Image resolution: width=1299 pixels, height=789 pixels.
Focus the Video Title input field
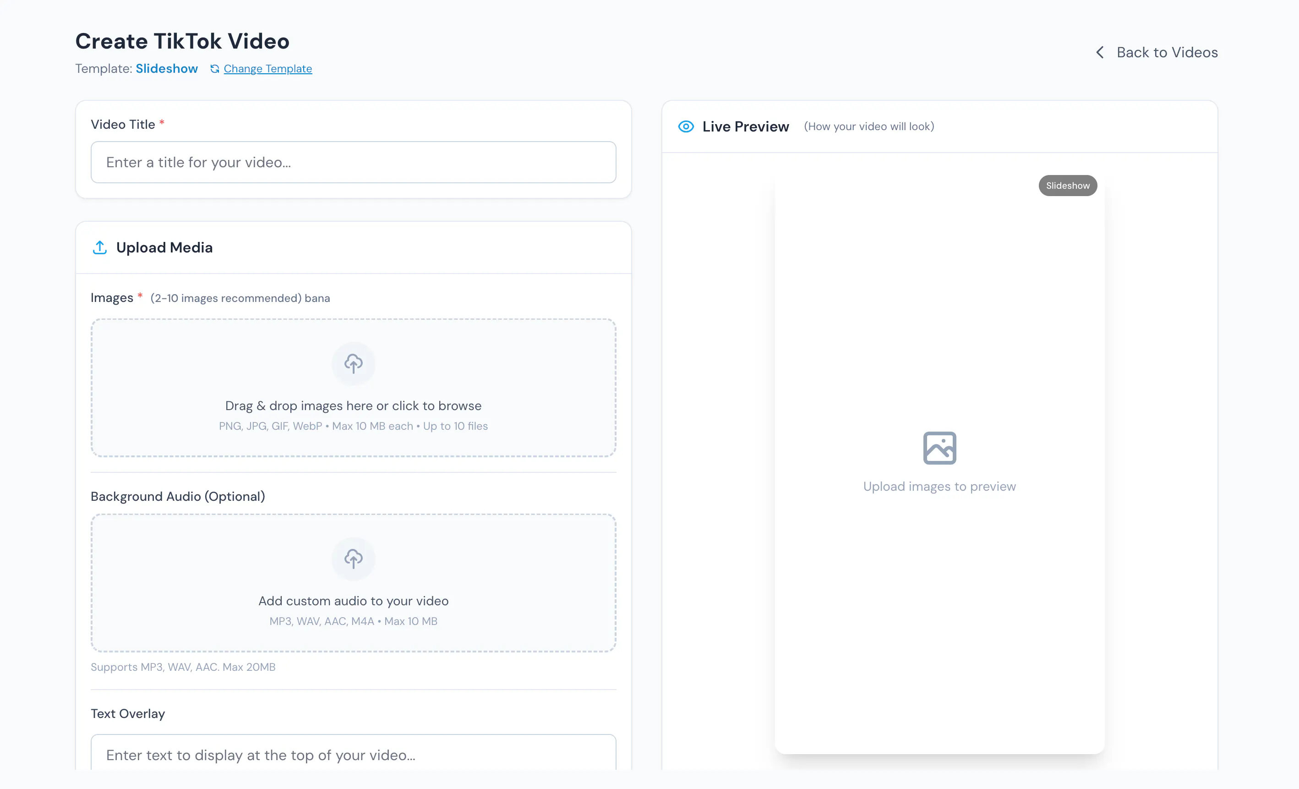click(x=353, y=162)
